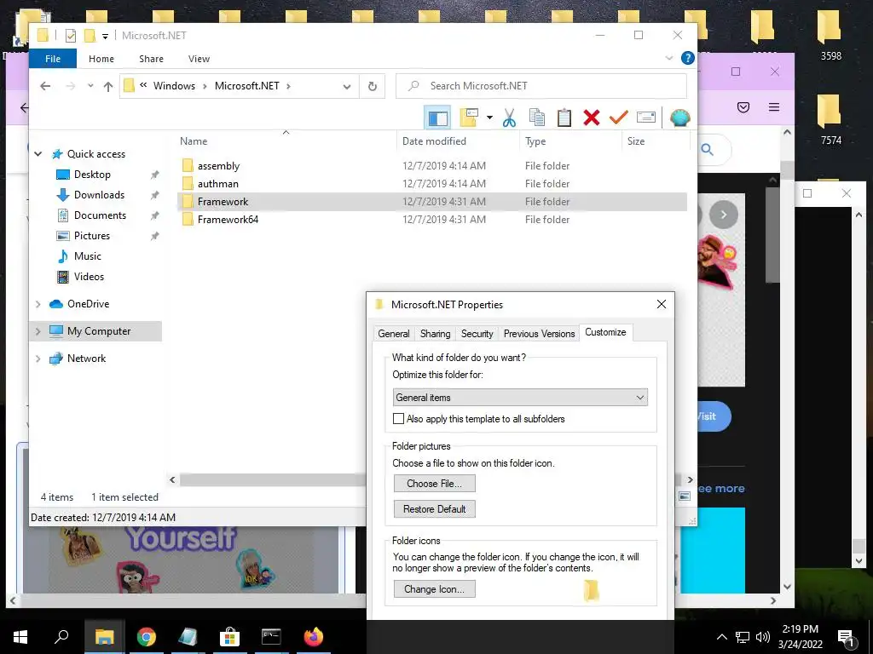Select Pictures in the navigation pane

point(92,236)
